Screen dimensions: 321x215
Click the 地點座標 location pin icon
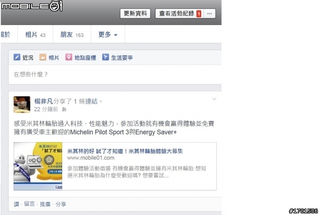tap(69, 57)
